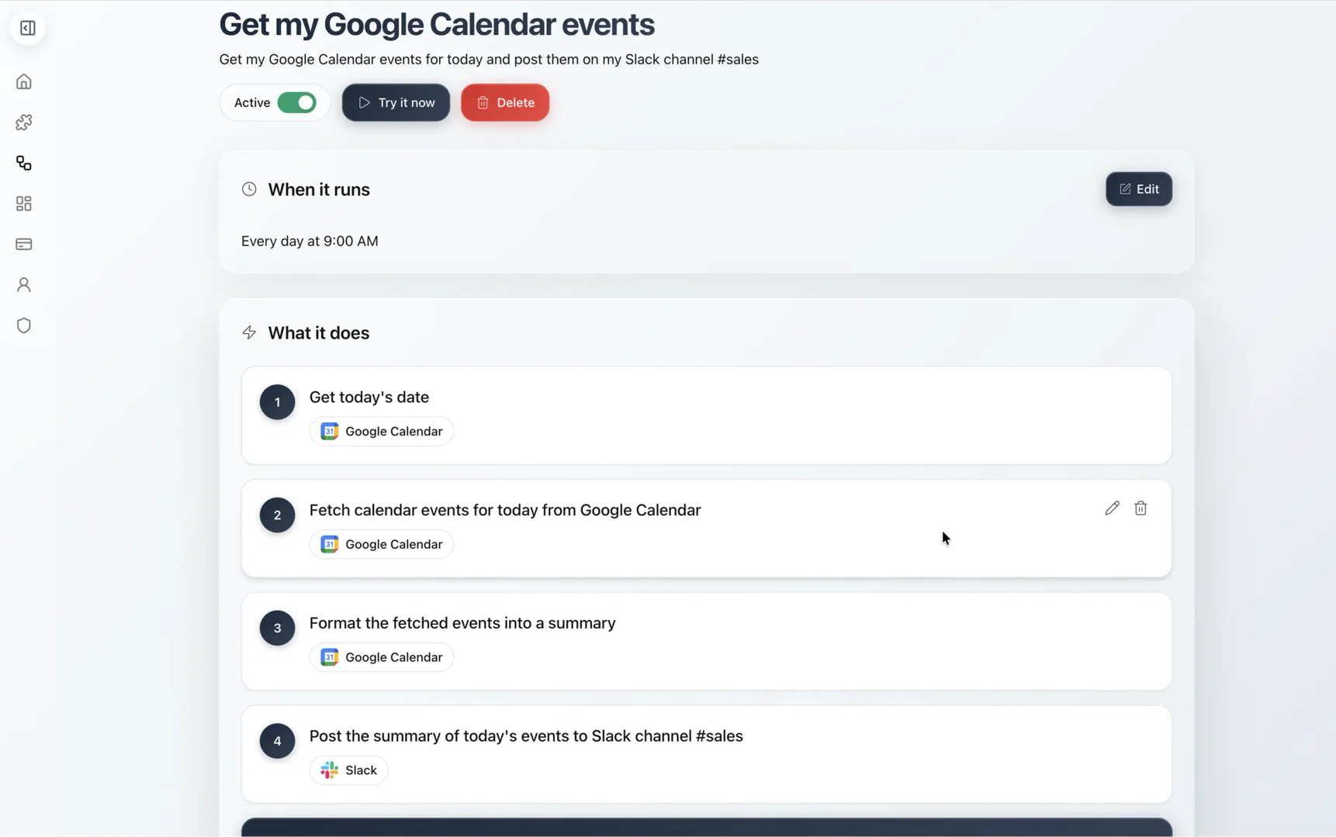Click the step 4 number badge
The image size is (1336, 837).
277,741
